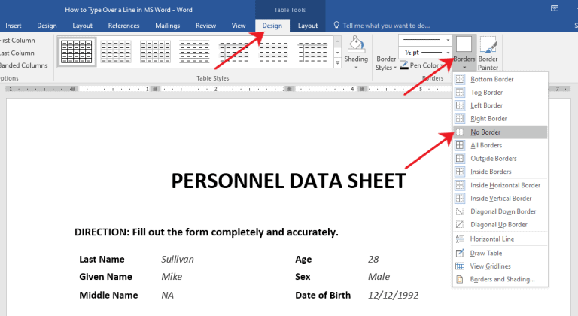Switch to the Review tab
578x316 pixels.
coord(205,26)
